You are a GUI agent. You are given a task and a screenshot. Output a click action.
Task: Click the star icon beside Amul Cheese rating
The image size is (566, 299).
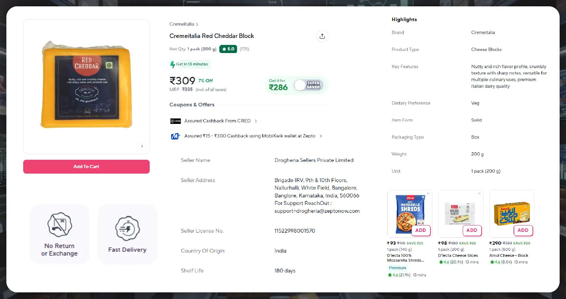tap(492, 262)
